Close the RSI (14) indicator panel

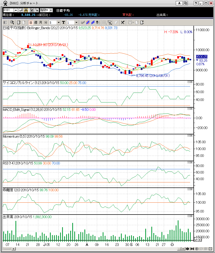[x=191, y=162]
